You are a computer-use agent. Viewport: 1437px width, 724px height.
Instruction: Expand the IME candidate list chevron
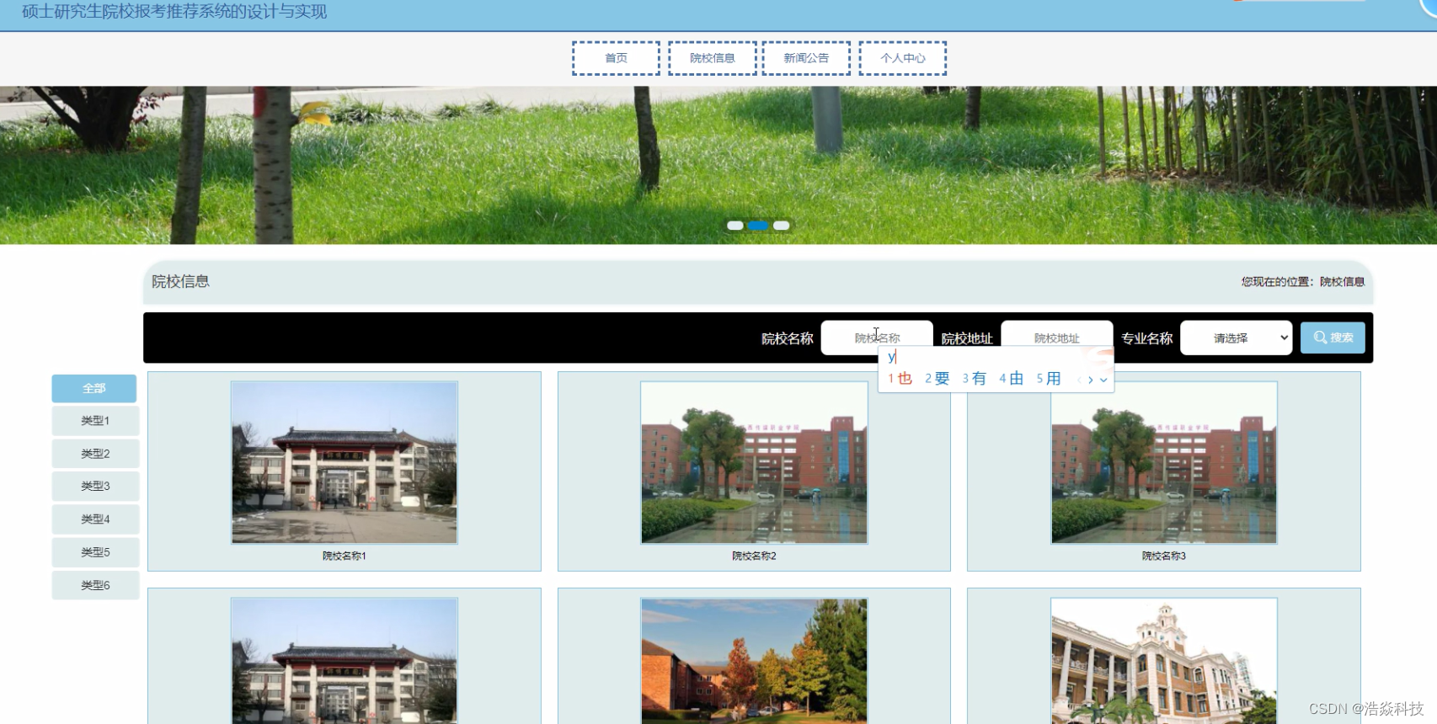click(1103, 381)
